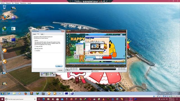Open the Bandicam record icon on host taskbar

point(126,99)
